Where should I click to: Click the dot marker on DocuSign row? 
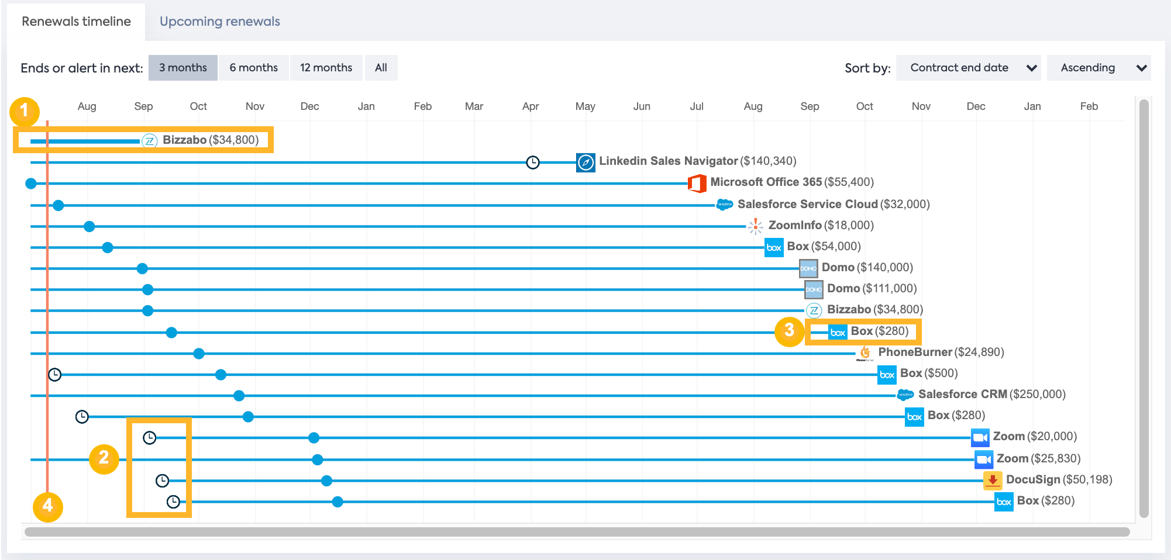click(327, 481)
